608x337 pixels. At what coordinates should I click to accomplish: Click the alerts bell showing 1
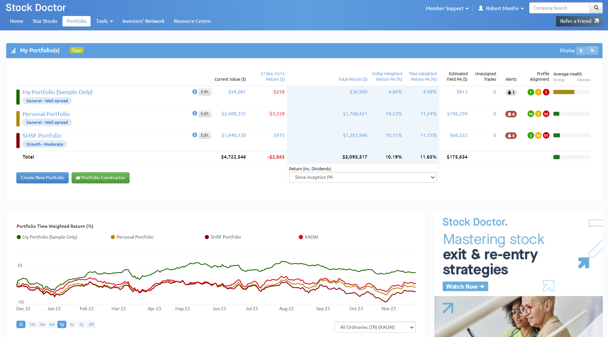[511, 93]
